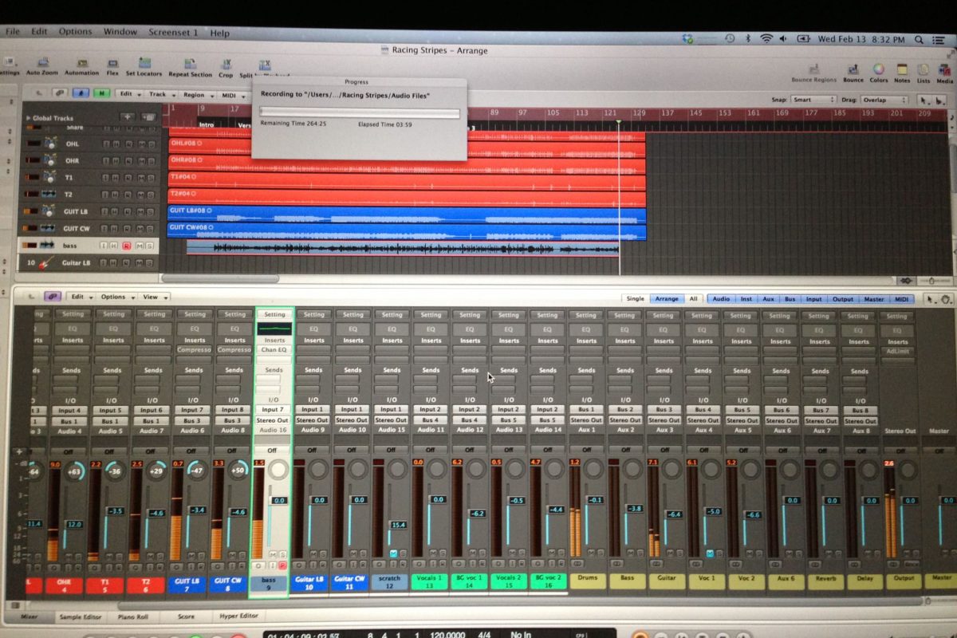Open the Drag Overlap dropdown
The height and width of the screenshot is (638, 957).
click(883, 100)
